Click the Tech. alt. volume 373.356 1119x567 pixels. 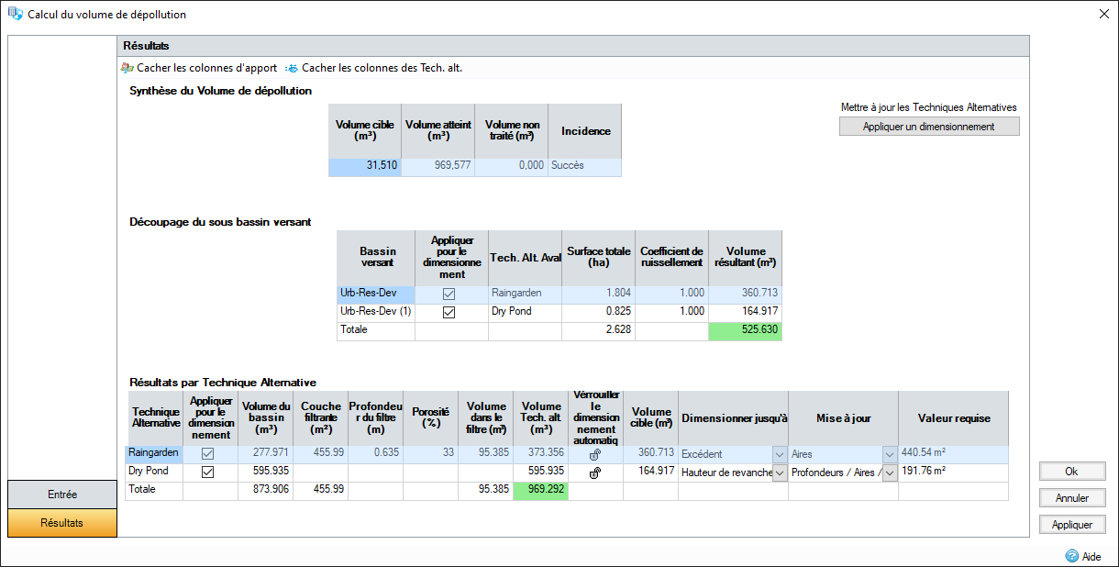541,454
